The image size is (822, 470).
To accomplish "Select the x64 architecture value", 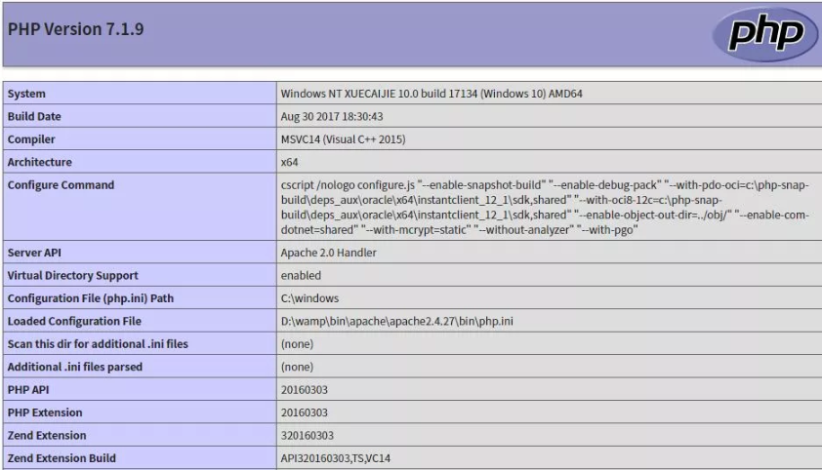I will [x=289, y=162].
